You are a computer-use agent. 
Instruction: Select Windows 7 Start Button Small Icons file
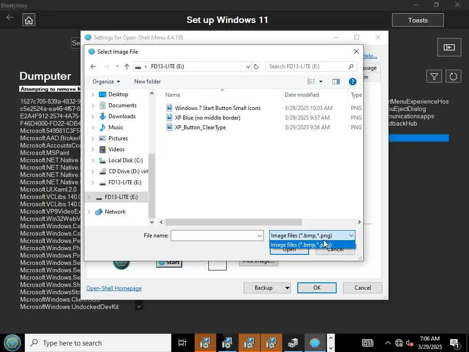tap(218, 108)
